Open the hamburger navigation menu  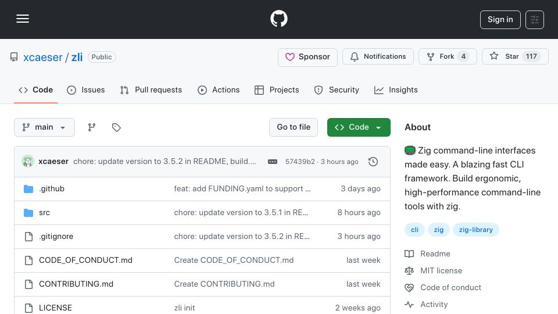click(x=23, y=19)
